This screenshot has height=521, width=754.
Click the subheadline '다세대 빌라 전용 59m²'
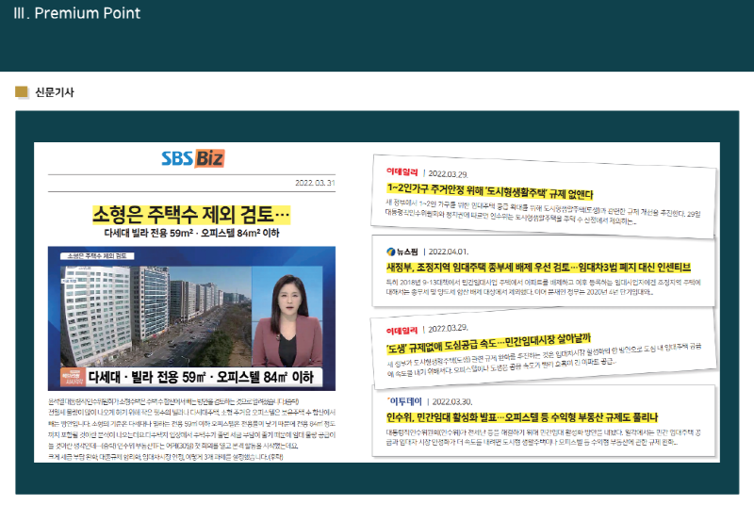click(192, 234)
